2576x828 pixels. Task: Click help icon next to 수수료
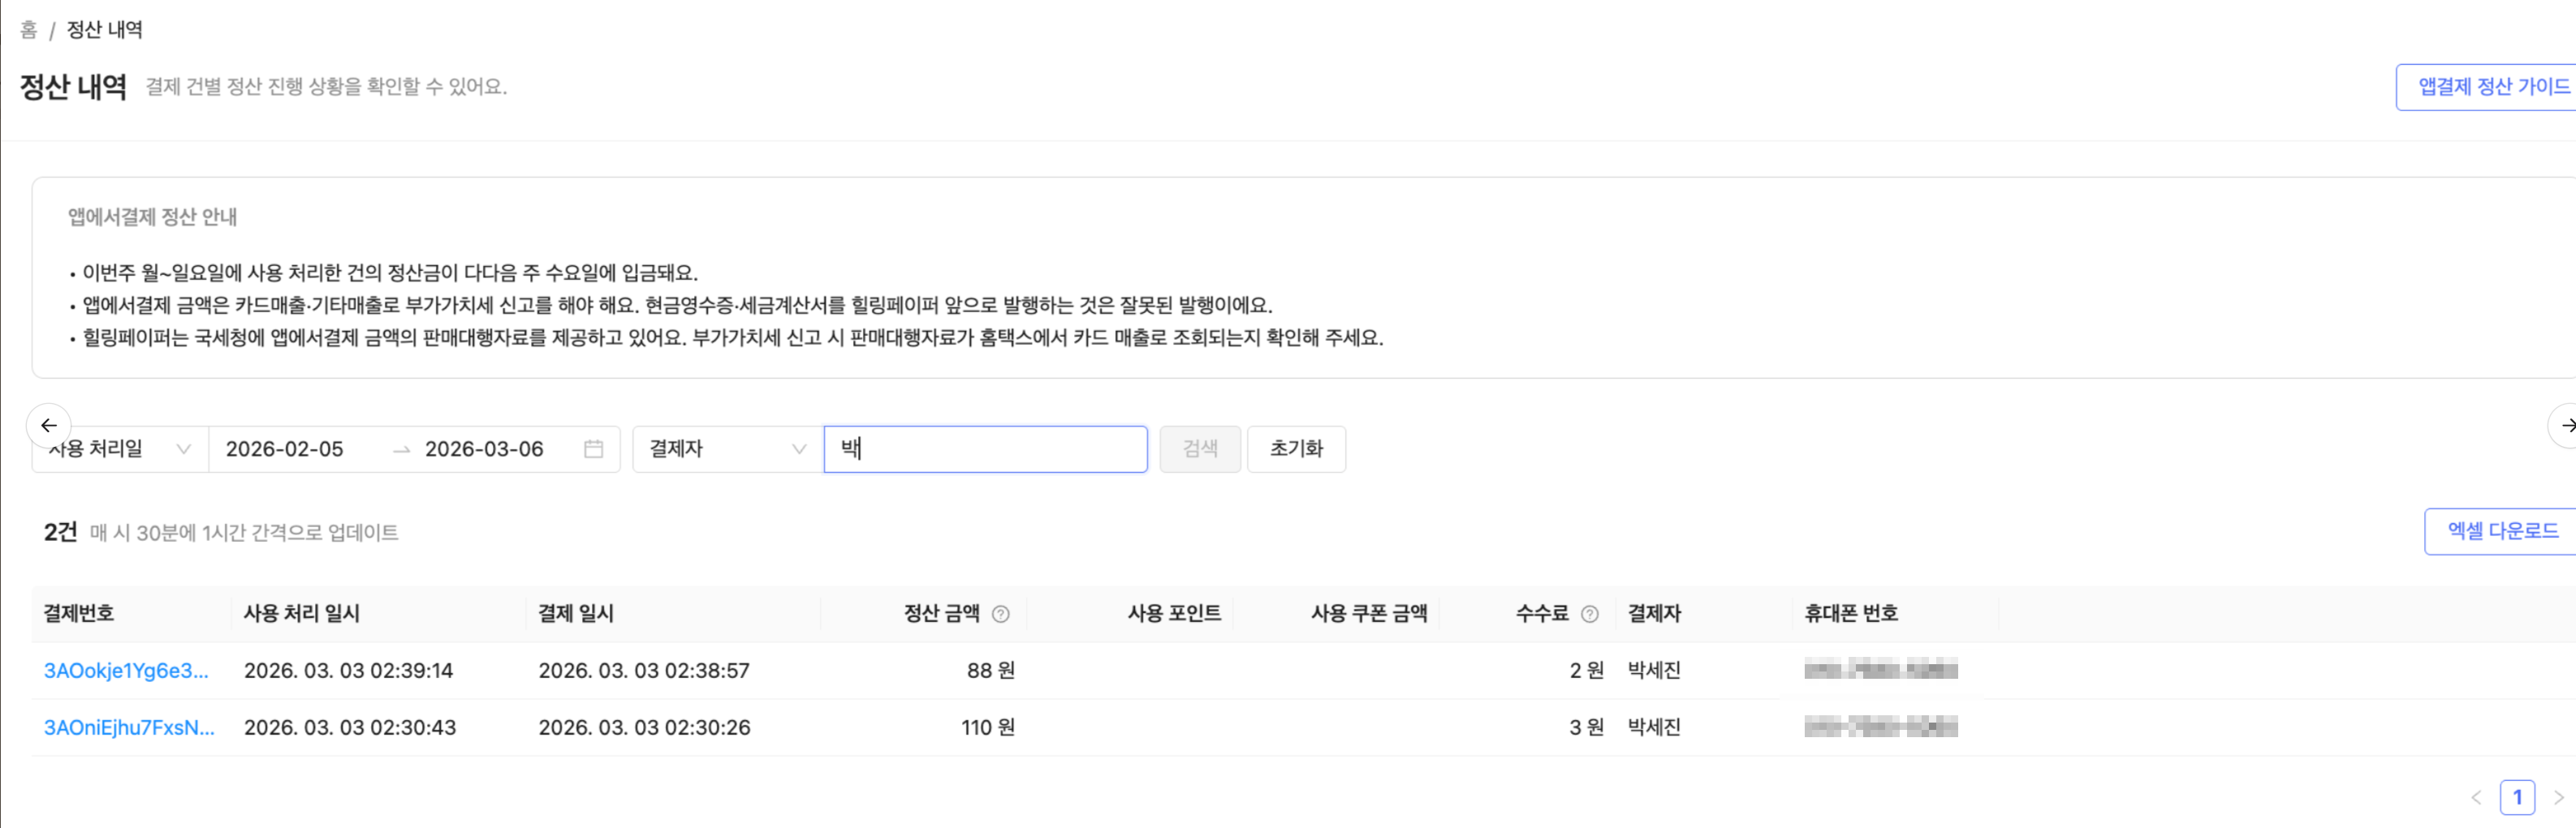coord(1589,614)
